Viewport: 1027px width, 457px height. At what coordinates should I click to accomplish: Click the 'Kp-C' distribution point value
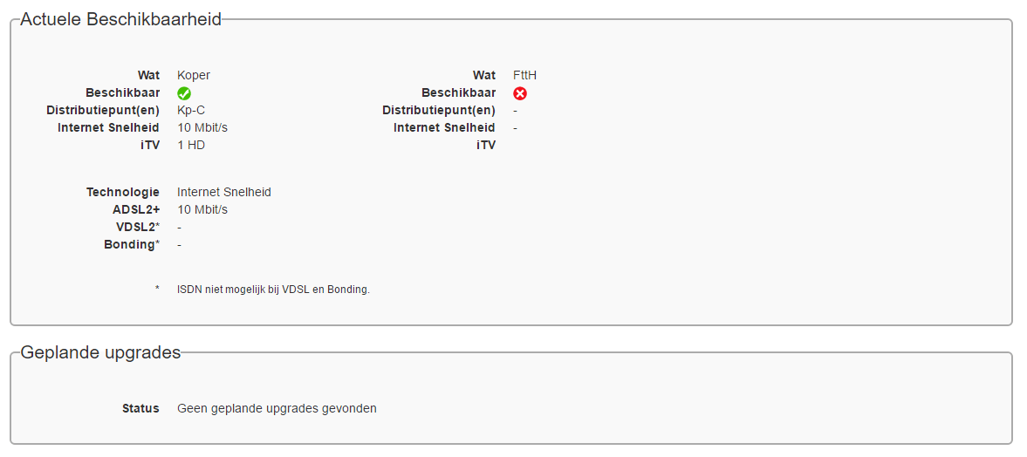point(191,110)
